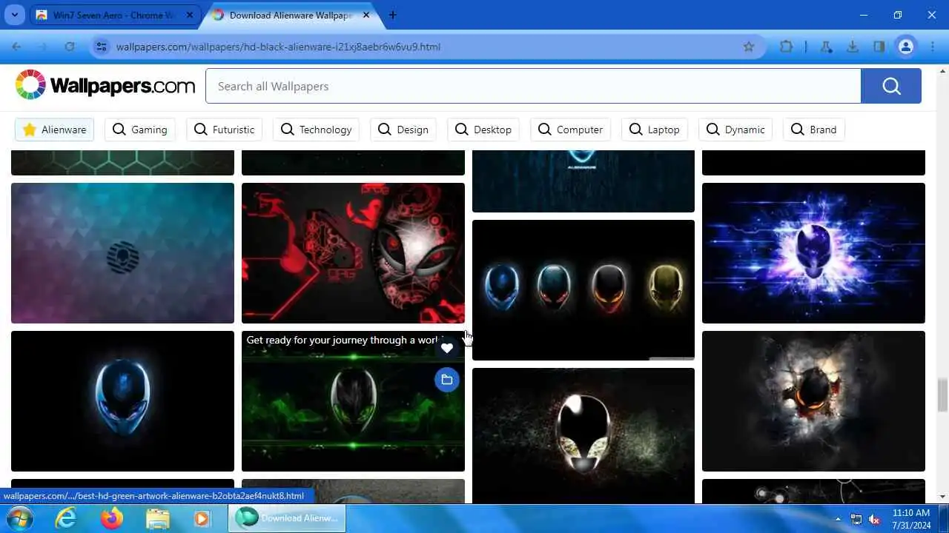Select the Gaming search tag
Image resolution: width=949 pixels, height=533 pixels.
click(140, 130)
